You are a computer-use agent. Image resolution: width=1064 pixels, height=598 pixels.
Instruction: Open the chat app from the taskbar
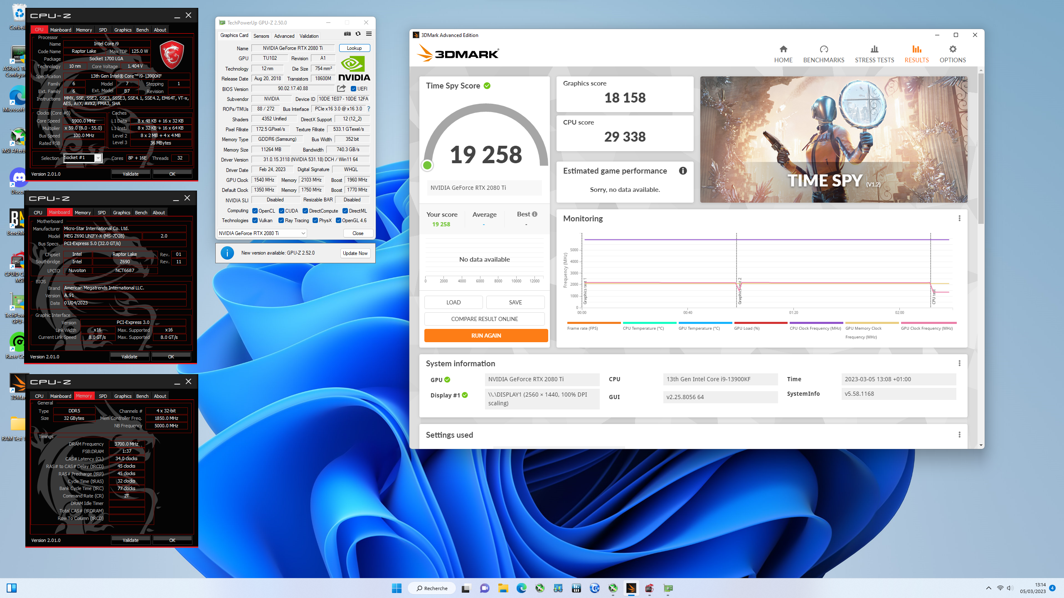pyautogui.click(x=485, y=588)
